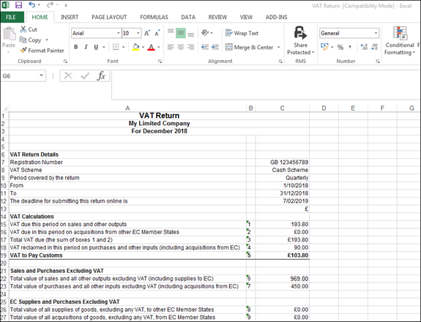Apply red font color
This screenshot has height=322, width=421.
(x=151, y=48)
